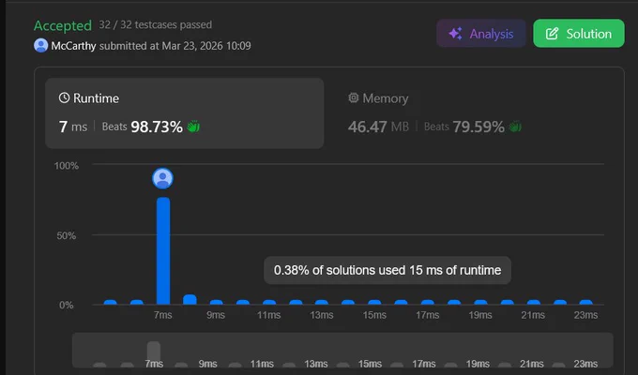
Task: Click the clapping hands icon beside 79.59%
Action: (515, 127)
